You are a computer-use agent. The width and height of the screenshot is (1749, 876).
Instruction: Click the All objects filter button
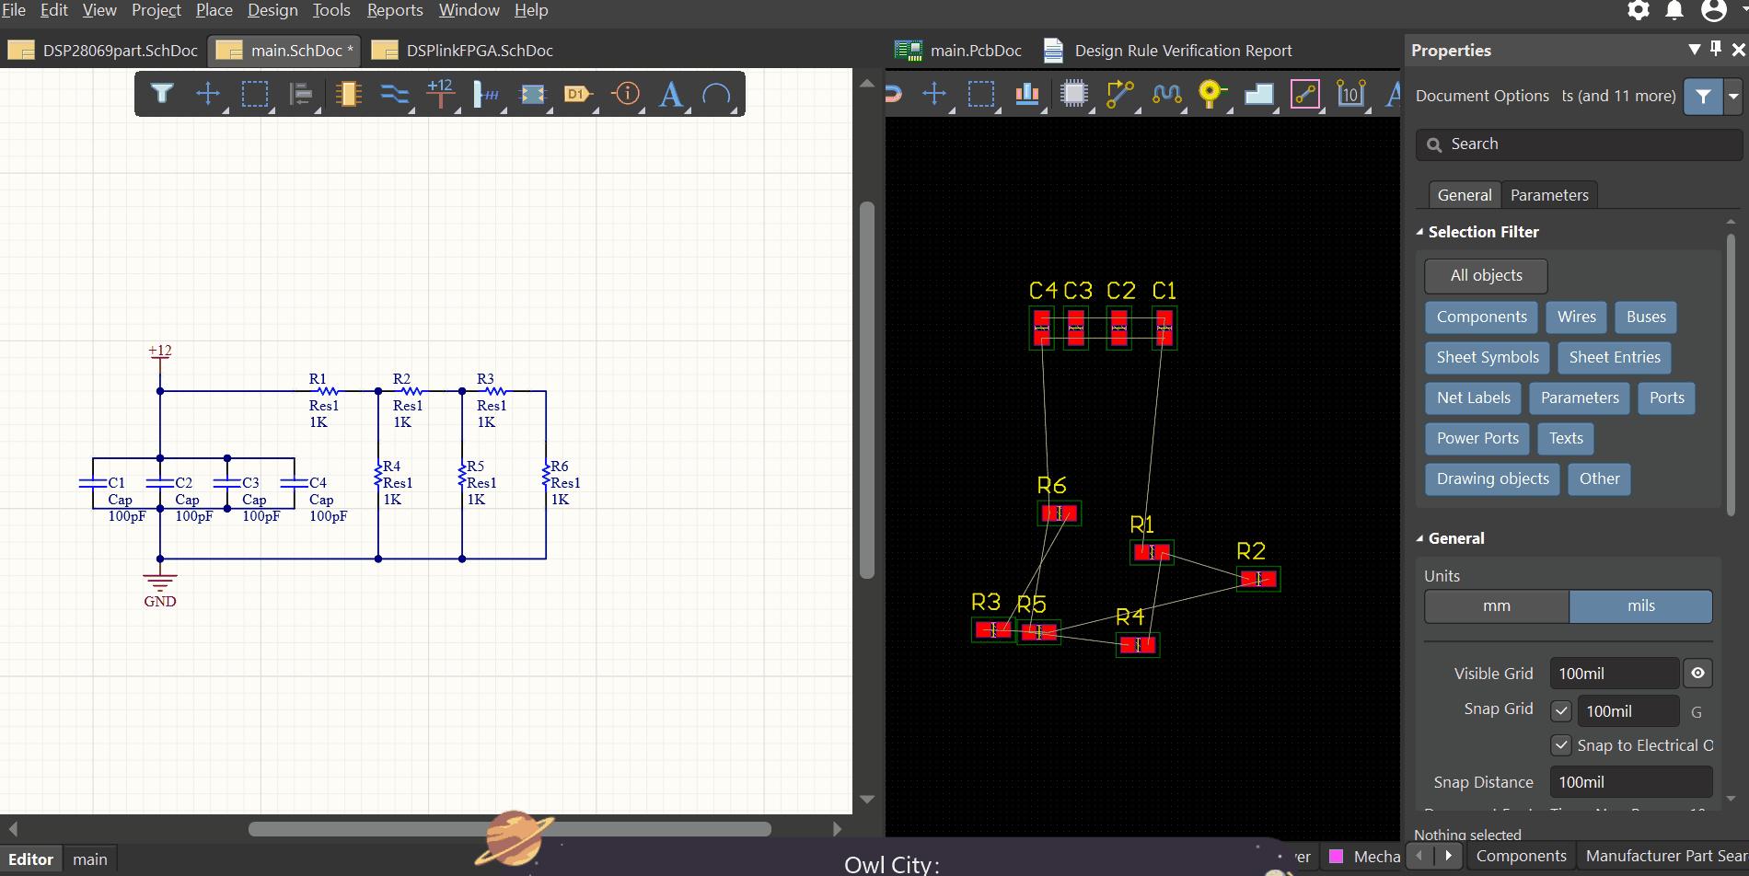[1486, 275]
